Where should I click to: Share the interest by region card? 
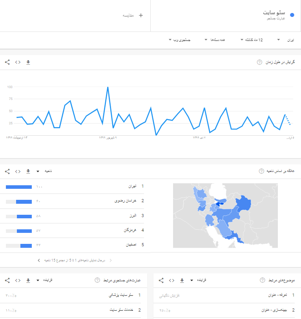(7, 171)
